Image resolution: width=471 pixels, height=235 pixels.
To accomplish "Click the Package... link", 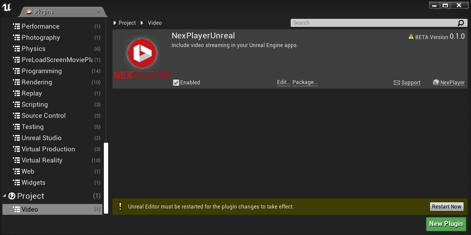I will point(305,82).
